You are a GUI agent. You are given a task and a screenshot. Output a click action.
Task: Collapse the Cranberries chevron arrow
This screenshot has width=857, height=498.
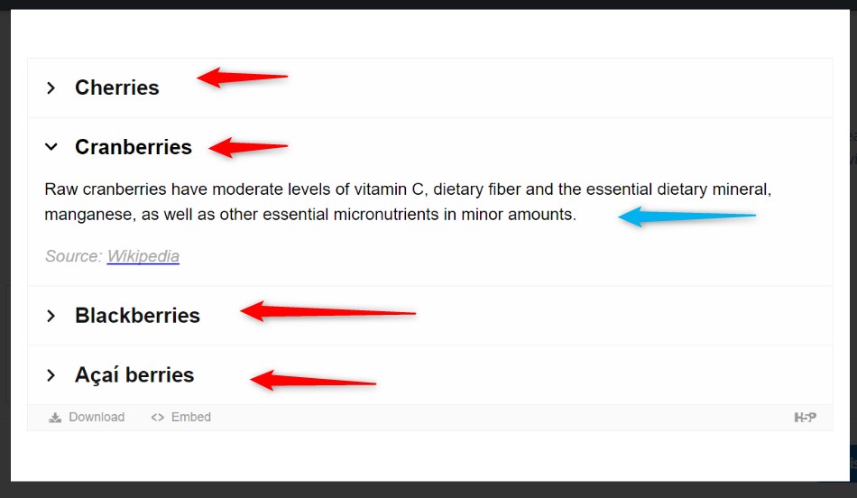pyautogui.click(x=51, y=146)
